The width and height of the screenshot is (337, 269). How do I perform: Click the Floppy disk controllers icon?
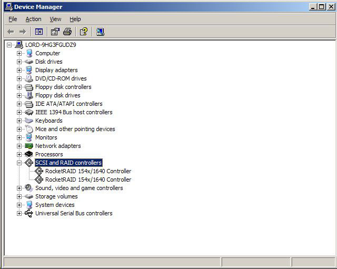click(x=29, y=87)
